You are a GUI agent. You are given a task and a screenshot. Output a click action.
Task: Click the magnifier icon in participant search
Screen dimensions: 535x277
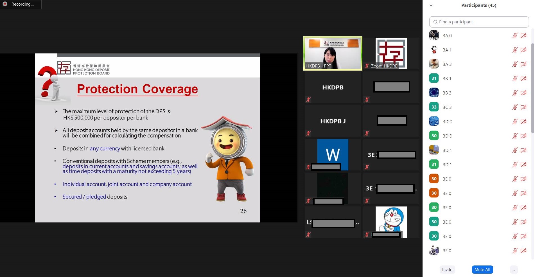[x=435, y=22]
